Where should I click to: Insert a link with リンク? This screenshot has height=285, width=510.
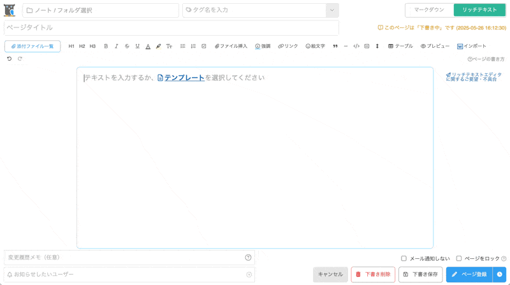click(288, 46)
